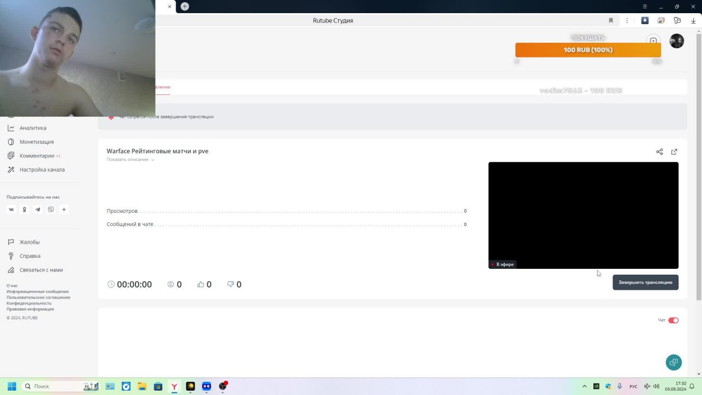Image resolution: width=702 pixels, height=395 pixels.
Task: Open Информационные сообщения link
Action: [x=37, y=292]
